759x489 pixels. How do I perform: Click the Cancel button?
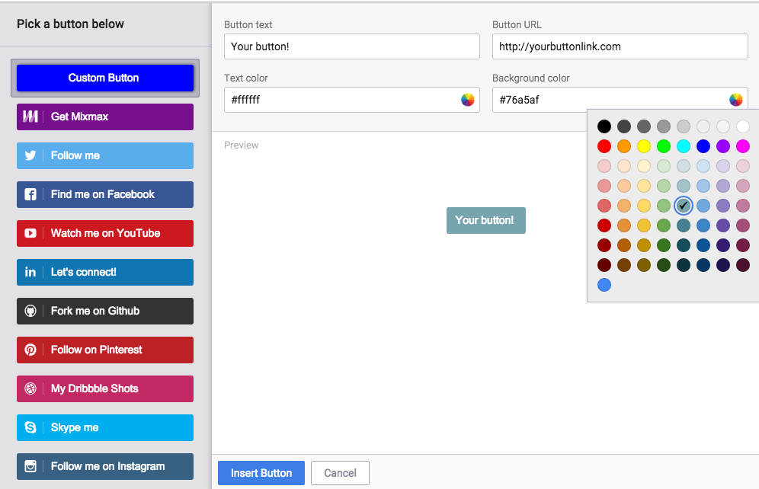pos(340,473)
